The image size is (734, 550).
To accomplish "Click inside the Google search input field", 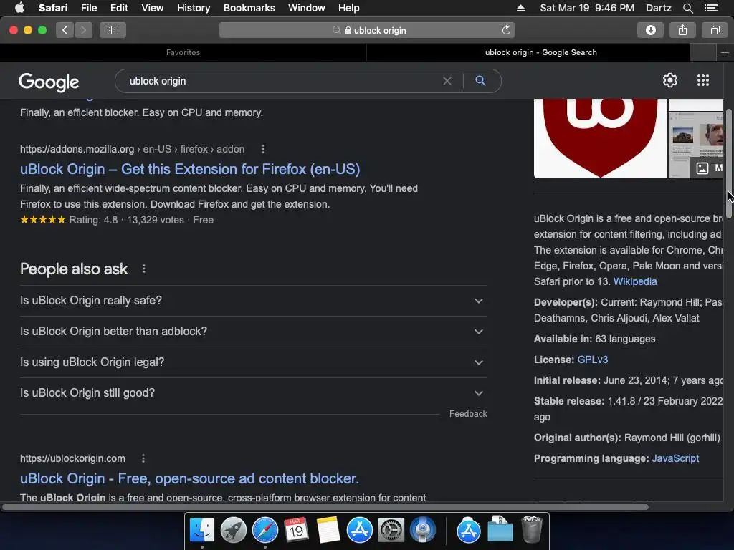I will (x=281, y=82).
